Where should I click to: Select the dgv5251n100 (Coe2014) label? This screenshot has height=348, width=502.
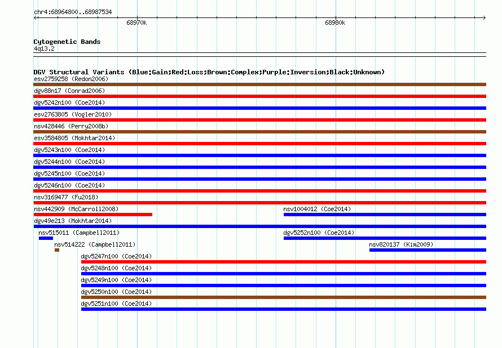117,304
